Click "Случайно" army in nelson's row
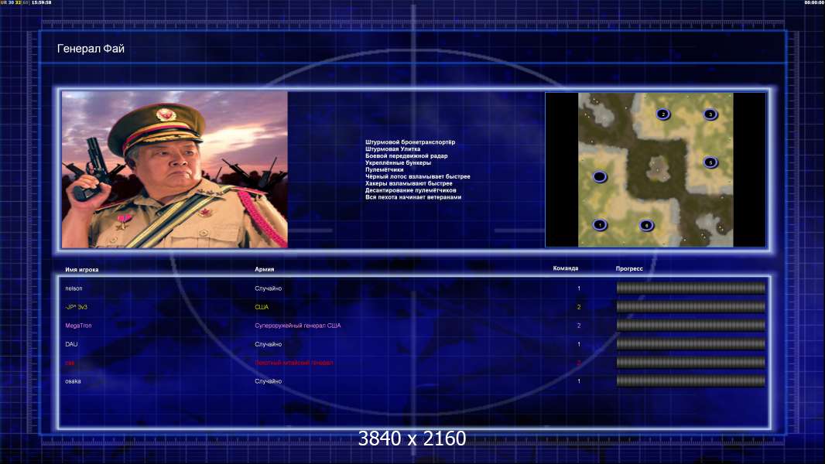The width and height of the screenshot is (825, 464). [x=269, y=288]
